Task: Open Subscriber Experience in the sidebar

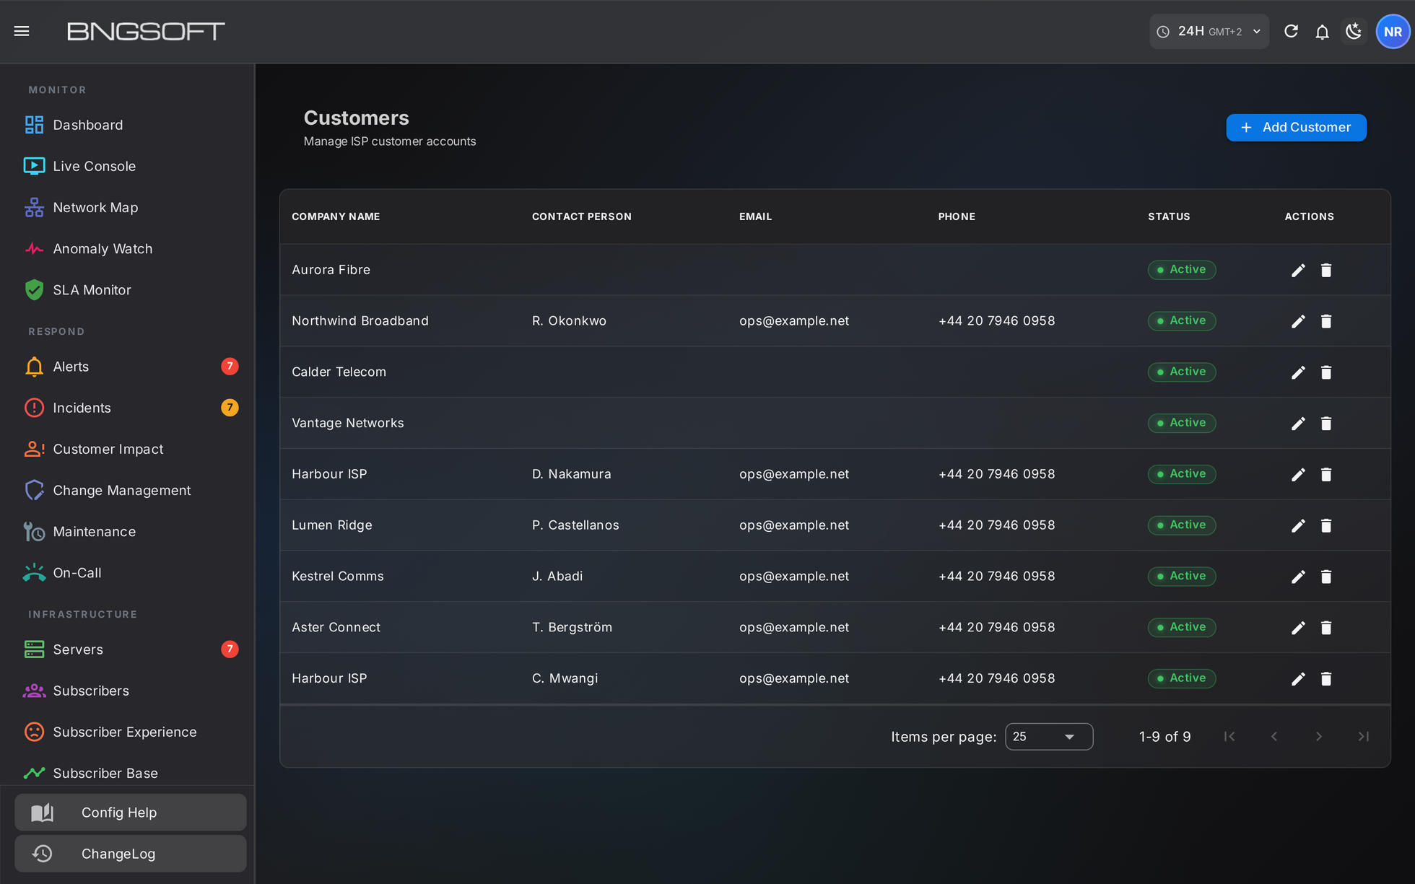Action: 127,732
